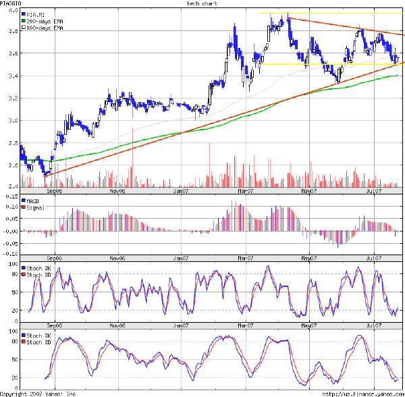Click Sep06 label below the price chart
The width and height of the screenshot is (405, 397).
[55, 191]
